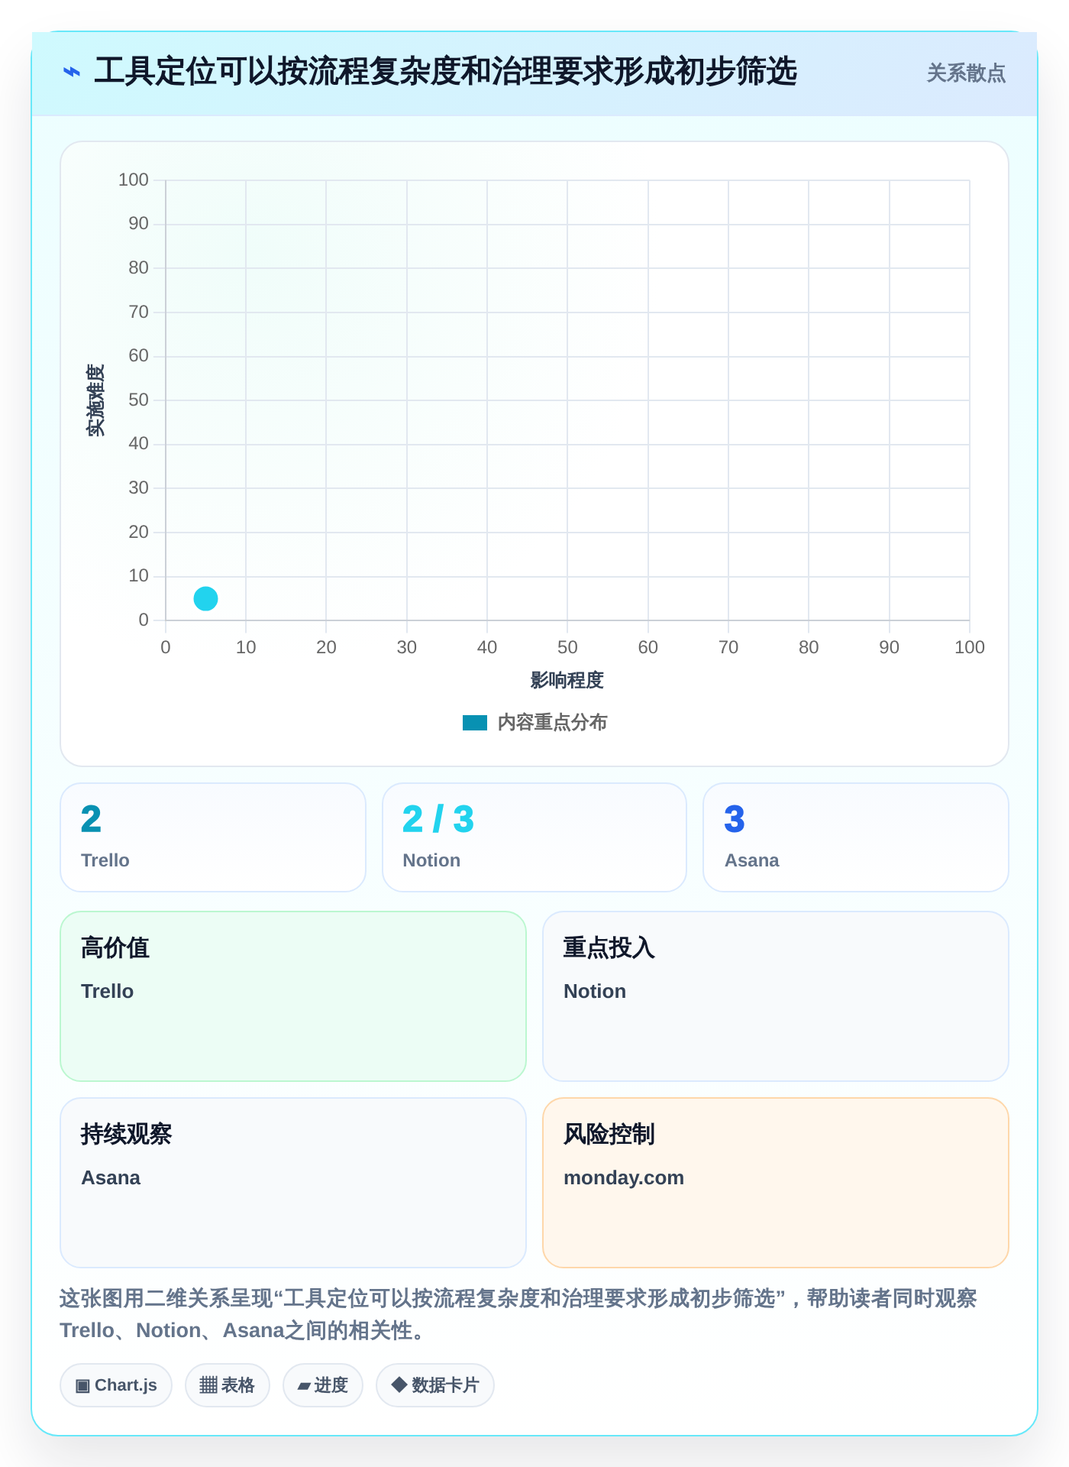The width and height of the screenshot is (1069, 1467).
Task: Click the main heading 工具定位可以按流程复杂度
Action: (446, 72)
